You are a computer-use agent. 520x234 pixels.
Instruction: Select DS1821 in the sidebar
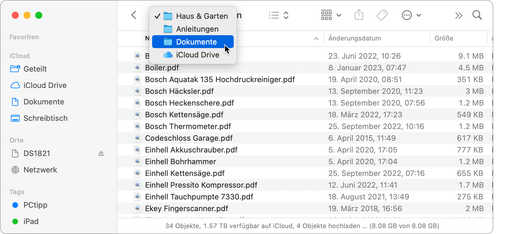(x=31, y=153)
